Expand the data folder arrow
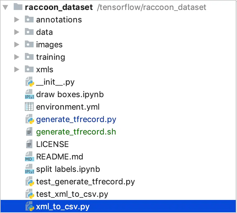 click(17, 32)
